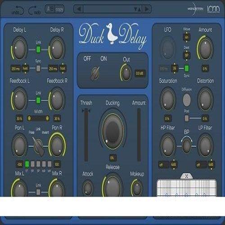Flip the OFF/ON power switch

click(x=95, y=73)
